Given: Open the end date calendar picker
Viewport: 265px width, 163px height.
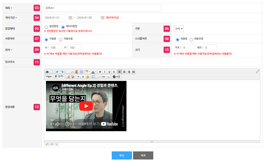Looking at the screenshot, I should pyautogui.click(x=102, y=18).
